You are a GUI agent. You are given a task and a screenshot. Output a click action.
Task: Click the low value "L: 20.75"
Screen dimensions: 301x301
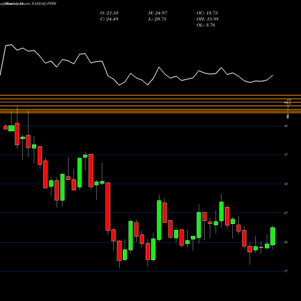[x=157, y=19]
